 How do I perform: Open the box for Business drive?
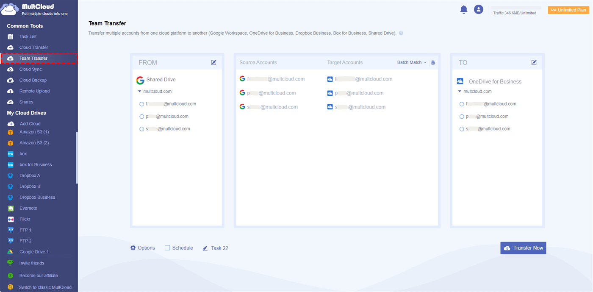pos(36,165)
